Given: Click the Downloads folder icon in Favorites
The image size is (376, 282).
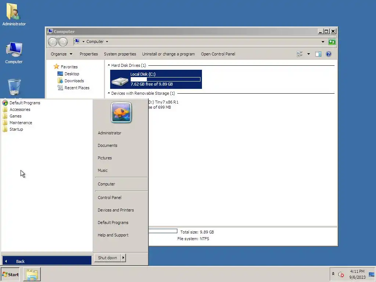Looking at the screenshot, I should click(60, 80).
